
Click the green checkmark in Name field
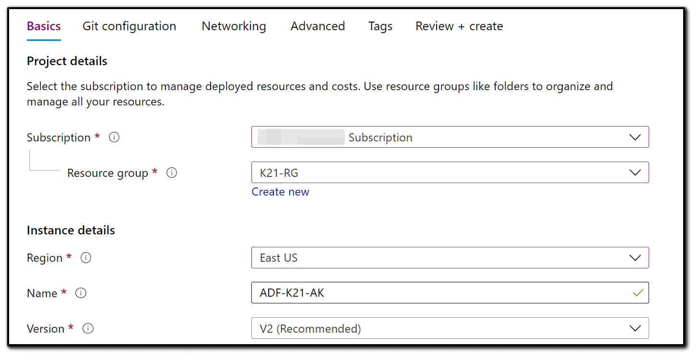[638, 293]
